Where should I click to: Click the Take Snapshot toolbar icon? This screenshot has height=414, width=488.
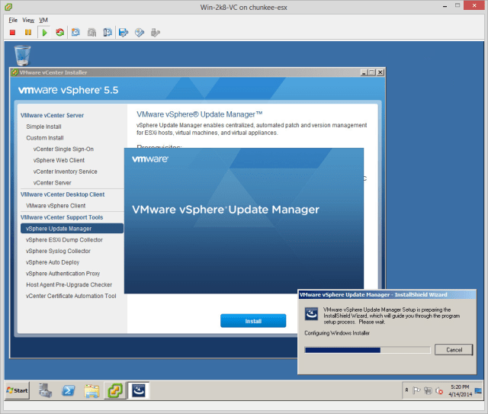(75, 32)
